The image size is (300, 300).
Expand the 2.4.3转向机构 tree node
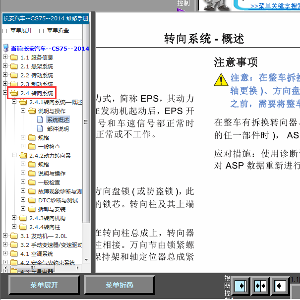(14, 217)
